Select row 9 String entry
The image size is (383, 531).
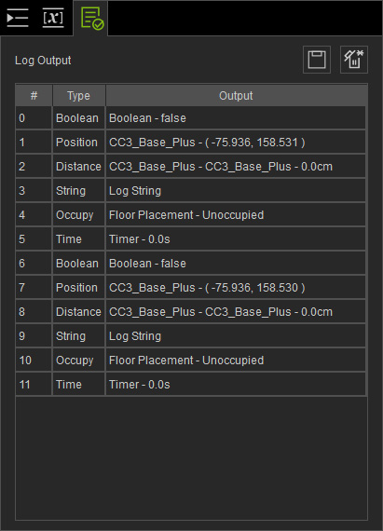(x=191, y=336)
